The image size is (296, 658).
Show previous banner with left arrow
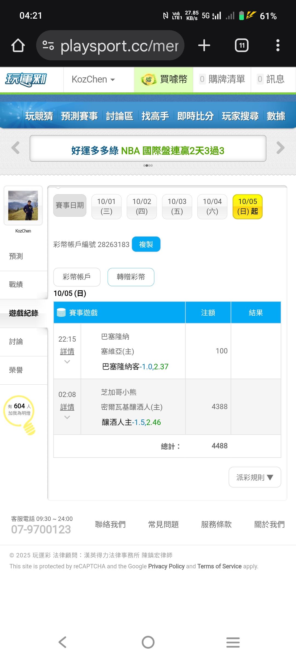point(16,148)
